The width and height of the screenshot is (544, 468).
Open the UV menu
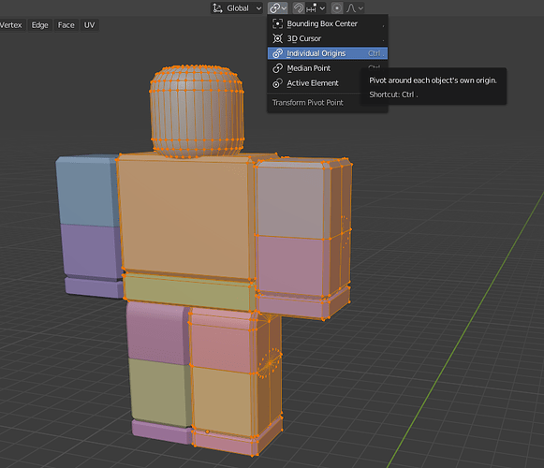coord(90,25)
